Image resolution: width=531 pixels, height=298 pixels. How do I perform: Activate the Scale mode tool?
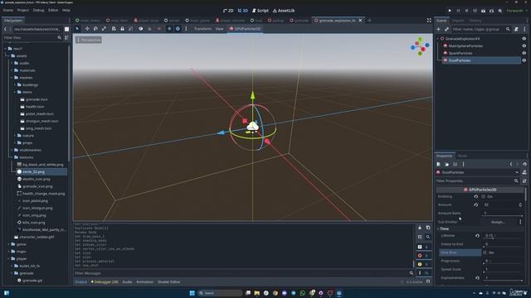tap(104, 29)
